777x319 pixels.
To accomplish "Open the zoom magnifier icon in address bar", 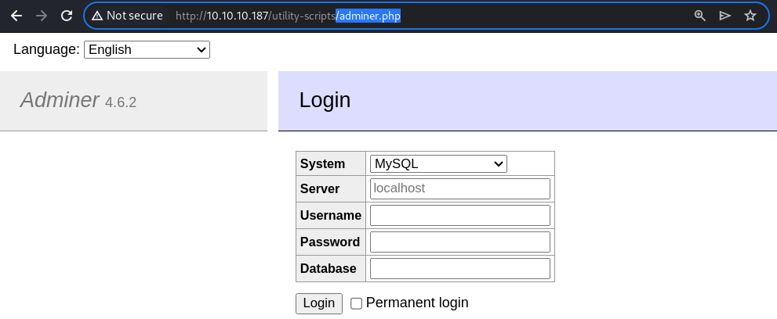I will tap(699, 16).
